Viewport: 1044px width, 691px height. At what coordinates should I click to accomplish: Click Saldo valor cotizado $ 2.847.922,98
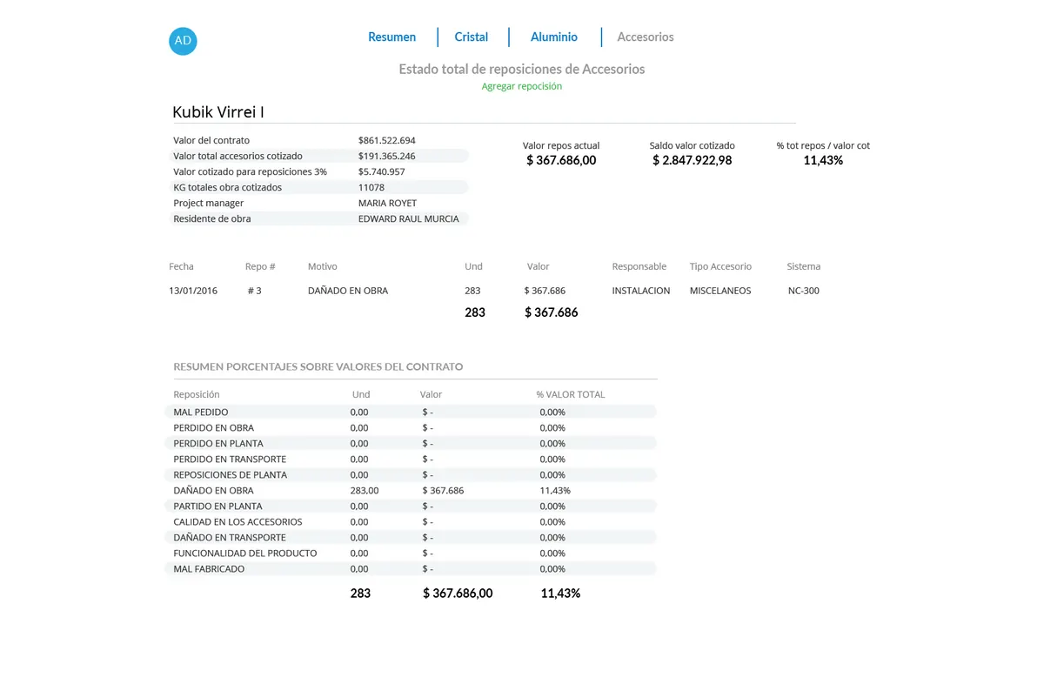click(693, 160)
